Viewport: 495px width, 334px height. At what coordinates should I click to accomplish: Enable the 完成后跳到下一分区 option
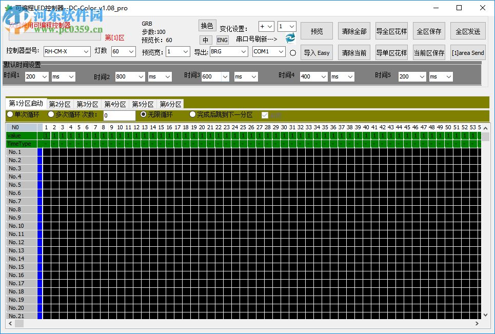pyautogui.click(x=192, y=114)
